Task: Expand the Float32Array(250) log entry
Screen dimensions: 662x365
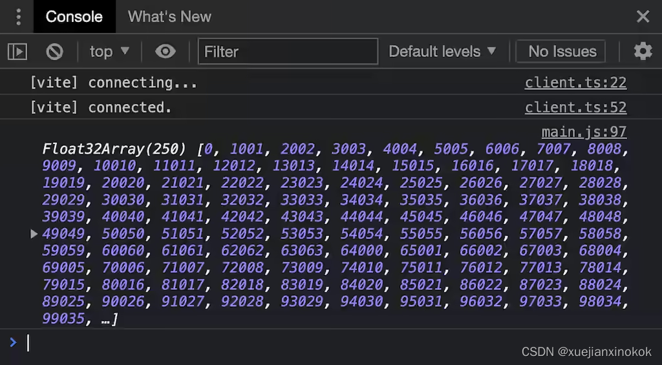Action: click(x=34, y=234)
